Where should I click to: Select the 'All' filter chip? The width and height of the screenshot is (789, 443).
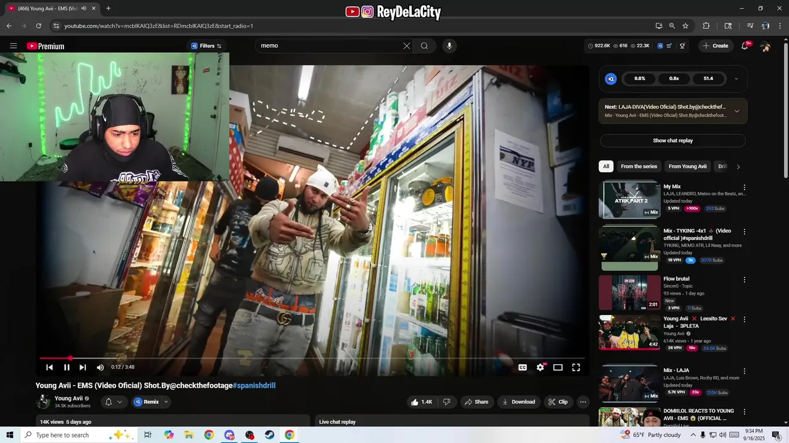coord(606,167)
